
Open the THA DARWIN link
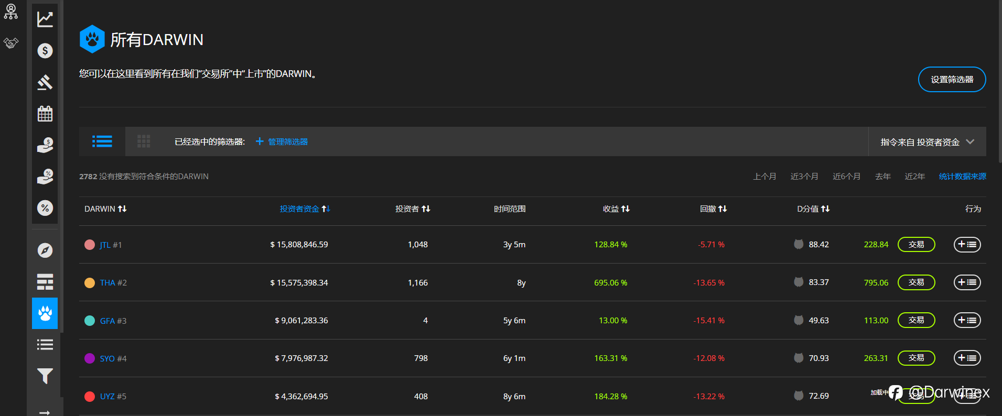(107, 282)
